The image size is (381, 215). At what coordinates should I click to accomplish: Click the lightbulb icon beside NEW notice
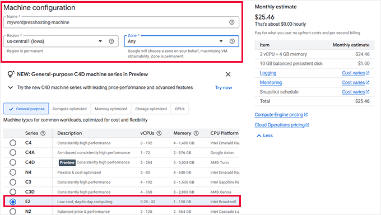point(11,74)
